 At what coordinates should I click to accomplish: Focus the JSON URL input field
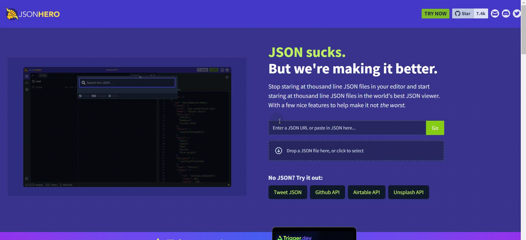pos(347,128)
